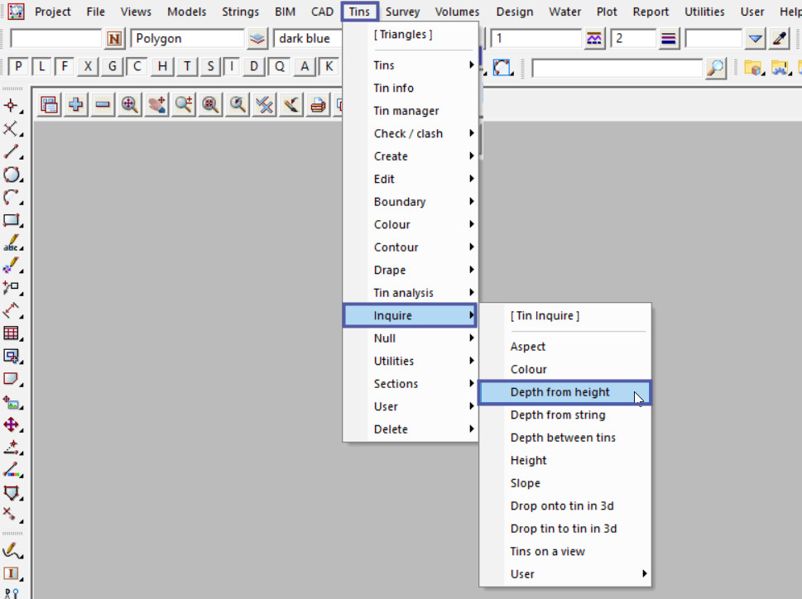Screen dimensions: 802x599
Task: Toggle the G snap button
Action: point(113,67)
